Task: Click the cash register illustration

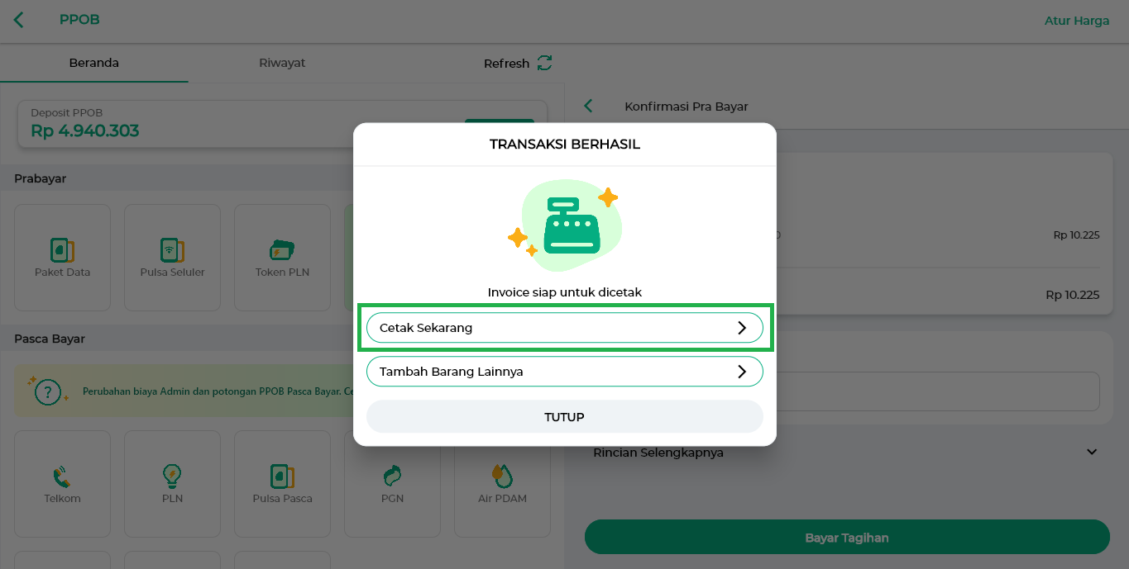Action: click(565, 225)
